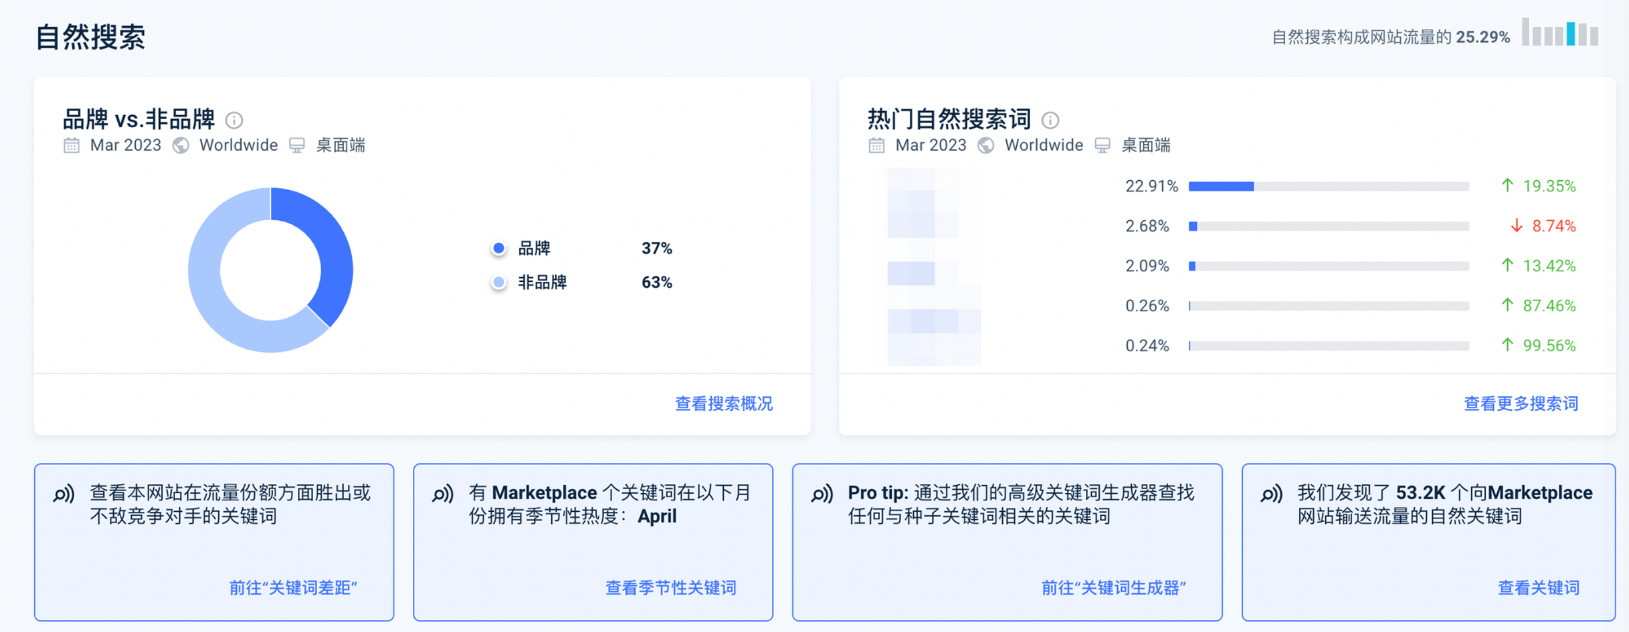Click calendar icon in 热门自然搜索词 card
This screenshot has height=632, width=1629.
click(876, 146)
